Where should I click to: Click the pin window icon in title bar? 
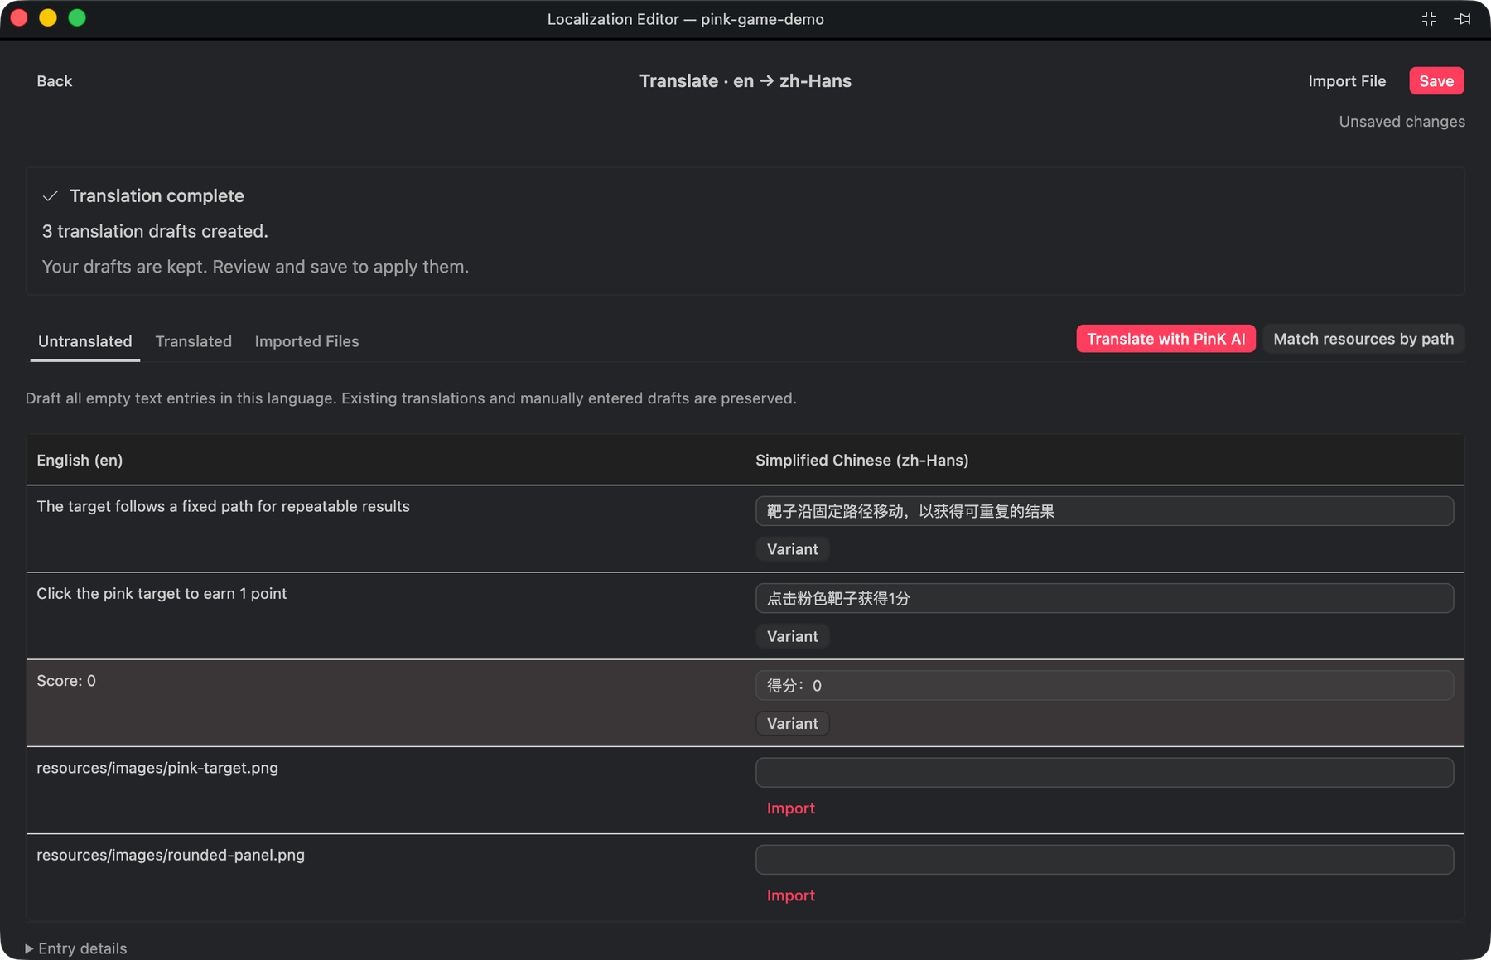(x=1462, y=19)
